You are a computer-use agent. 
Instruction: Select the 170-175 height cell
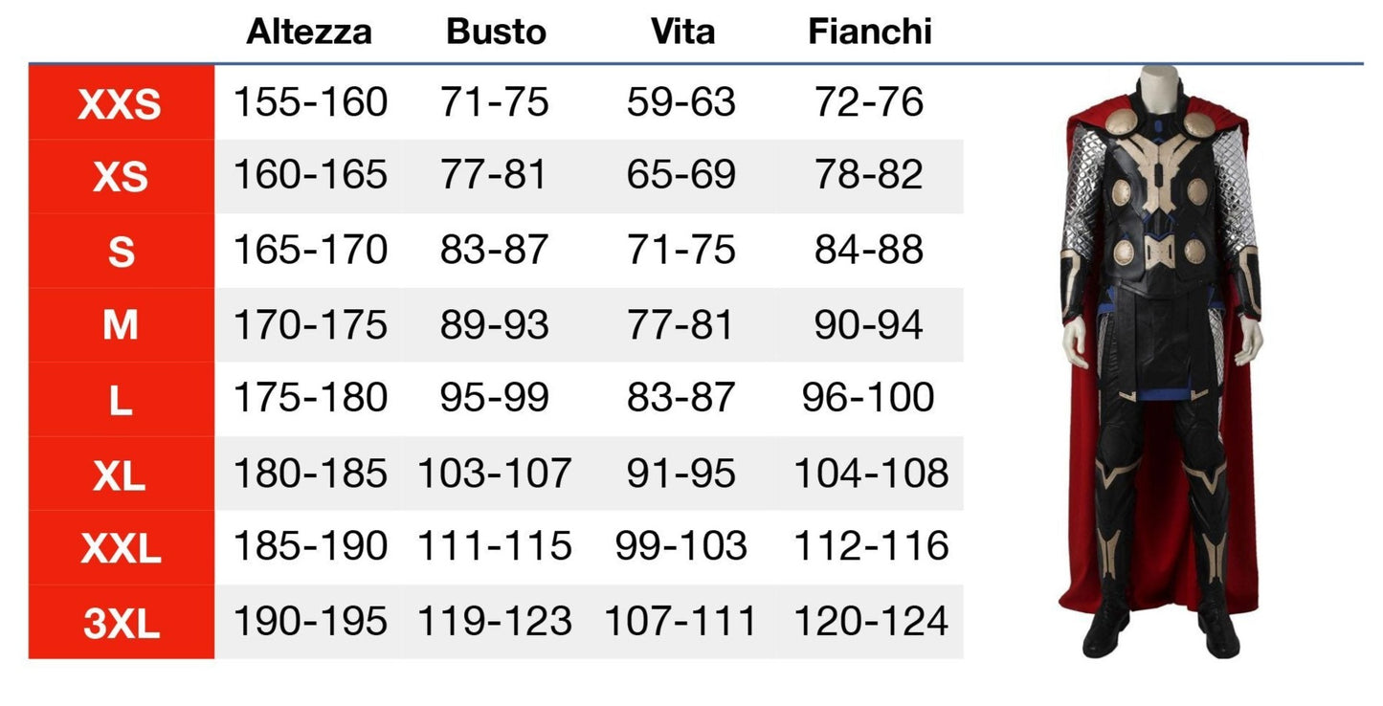[310, 324]
